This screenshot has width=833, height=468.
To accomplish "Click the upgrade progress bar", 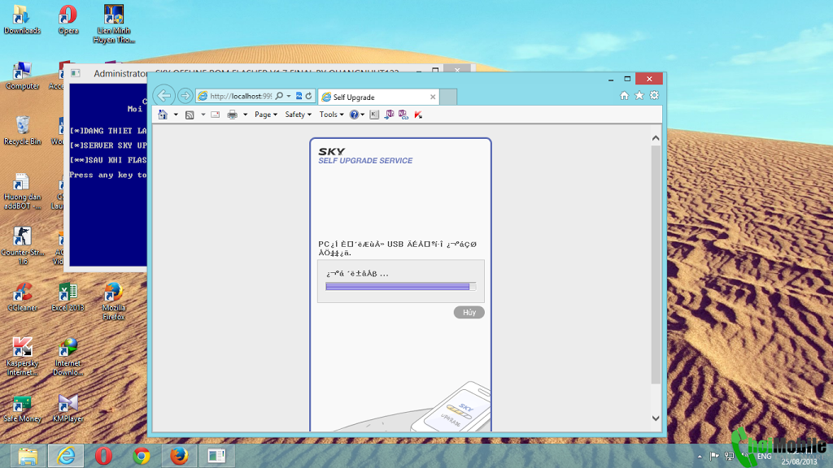I will [x=399, y=286].
